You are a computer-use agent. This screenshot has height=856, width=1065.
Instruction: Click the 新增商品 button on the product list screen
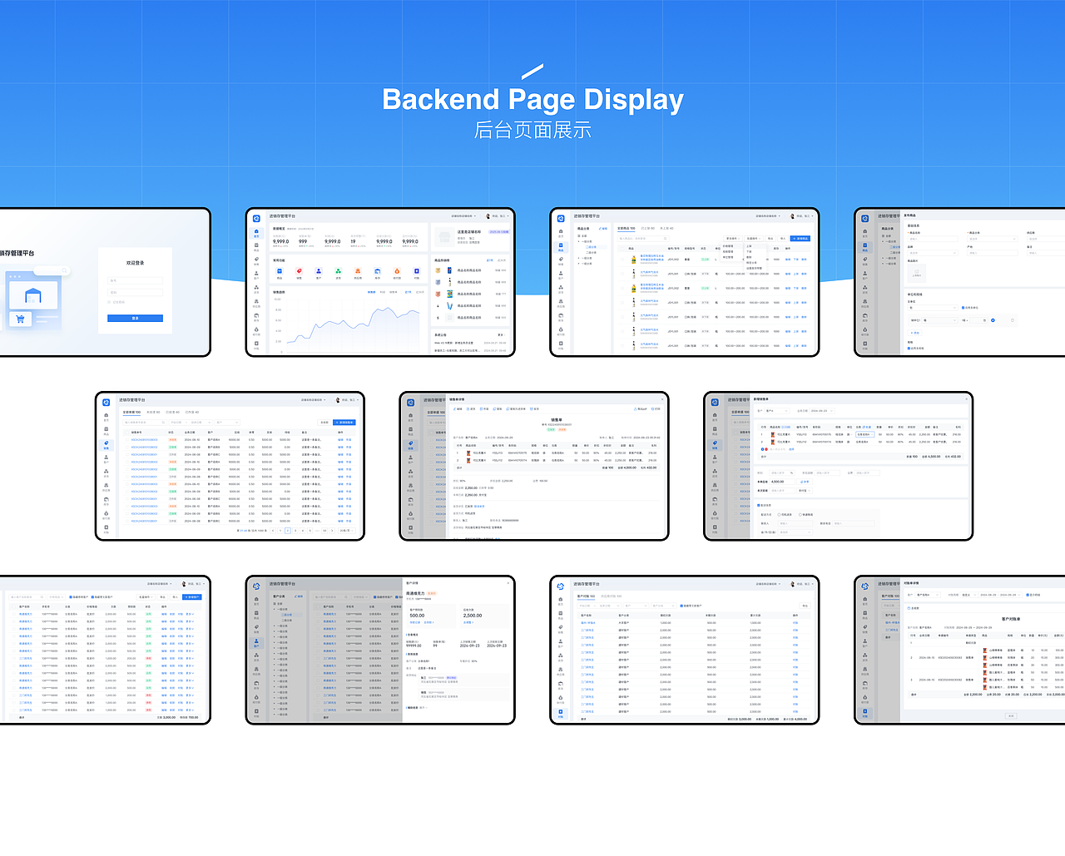pyautogui.click(x=800, y=239)
